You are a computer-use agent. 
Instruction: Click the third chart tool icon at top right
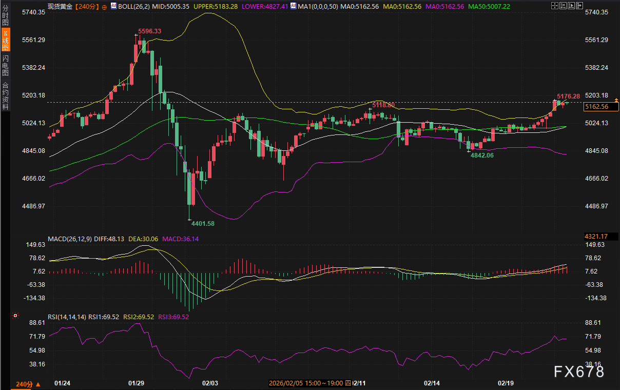[572, 6]
